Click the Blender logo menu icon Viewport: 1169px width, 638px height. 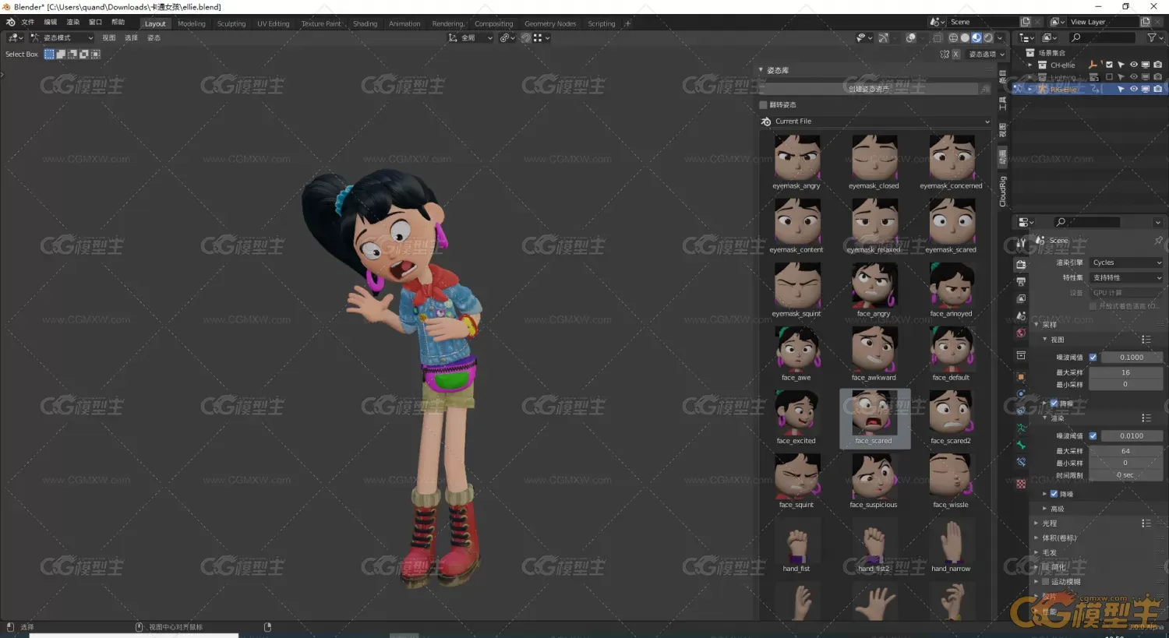point(10,23)
